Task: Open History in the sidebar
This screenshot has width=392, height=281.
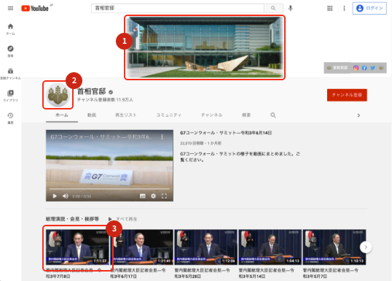Action: point(10,118)
